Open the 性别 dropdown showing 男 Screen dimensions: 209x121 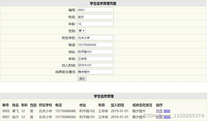tap(82, 31)
